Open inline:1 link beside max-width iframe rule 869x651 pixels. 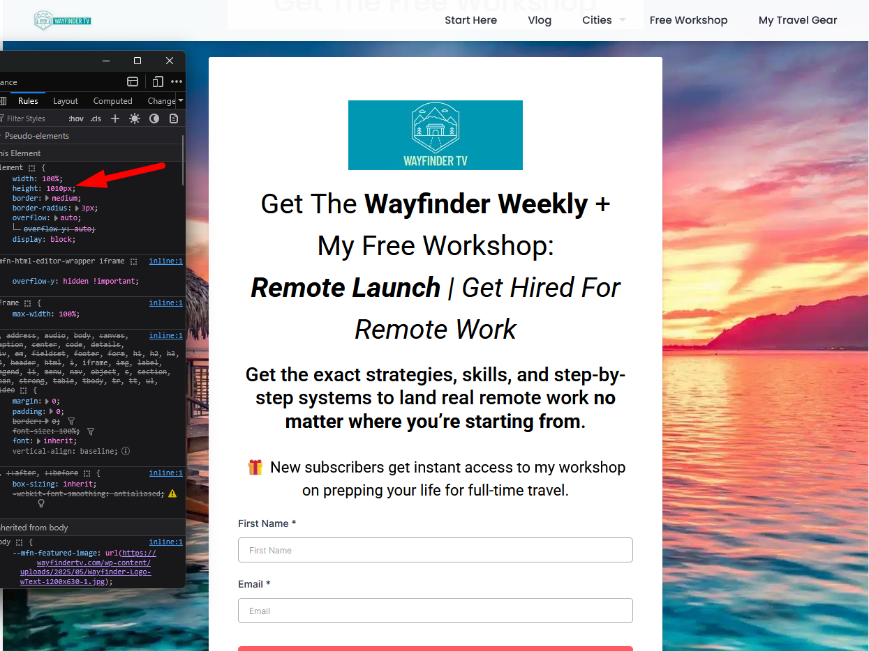[165, 303]
